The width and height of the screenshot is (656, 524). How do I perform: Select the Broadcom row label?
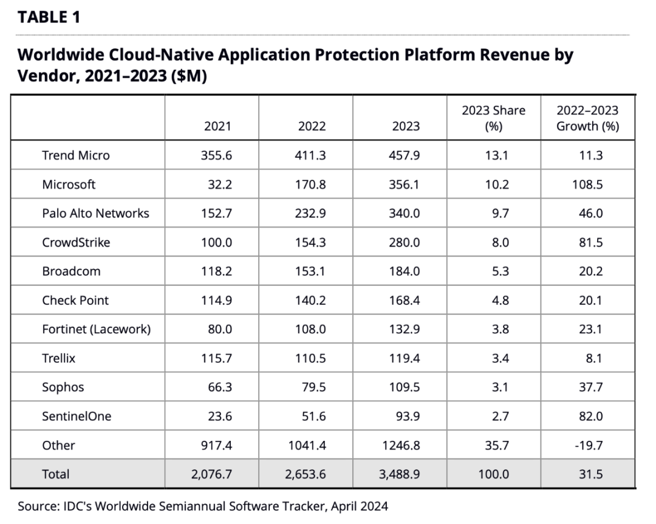coord(71,271)
